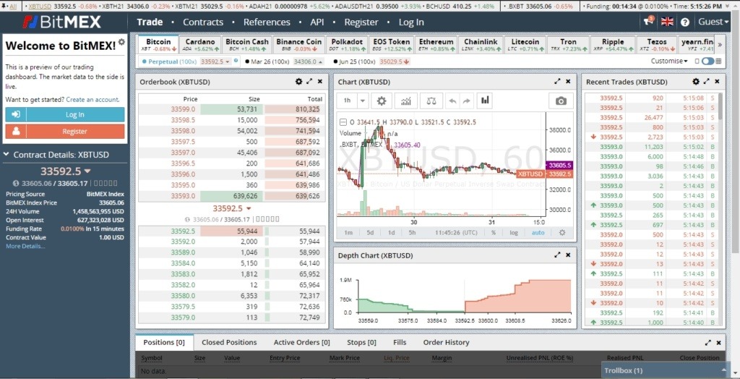Open chart settings gear beside auto scale
This screenshot has width=740, height=379.
click(562, 232)
